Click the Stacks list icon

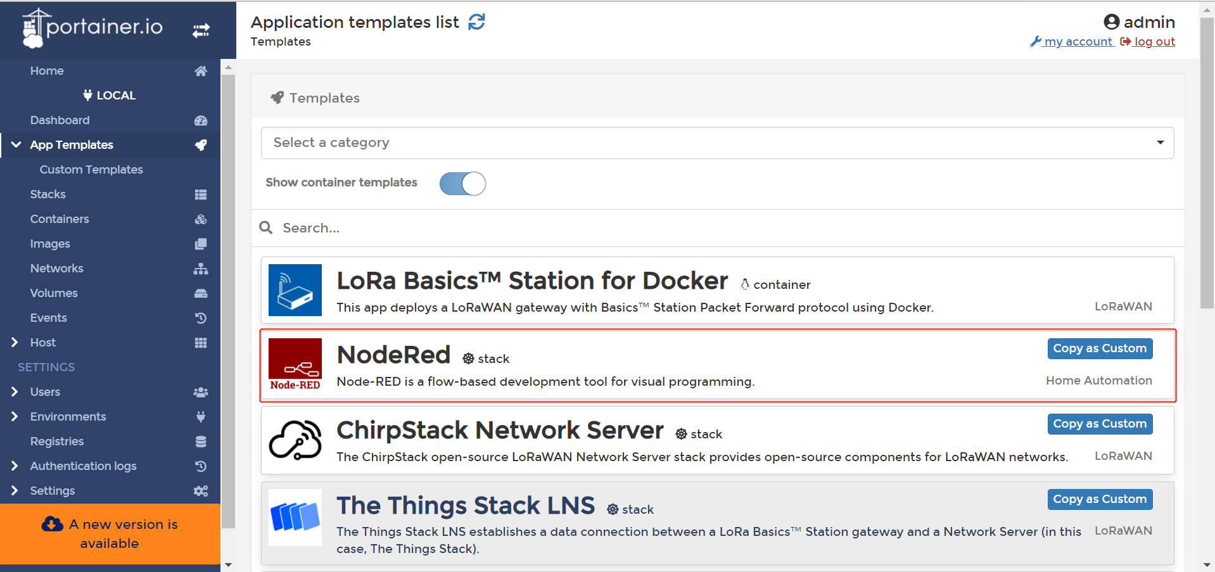click(x=201, y=194)
